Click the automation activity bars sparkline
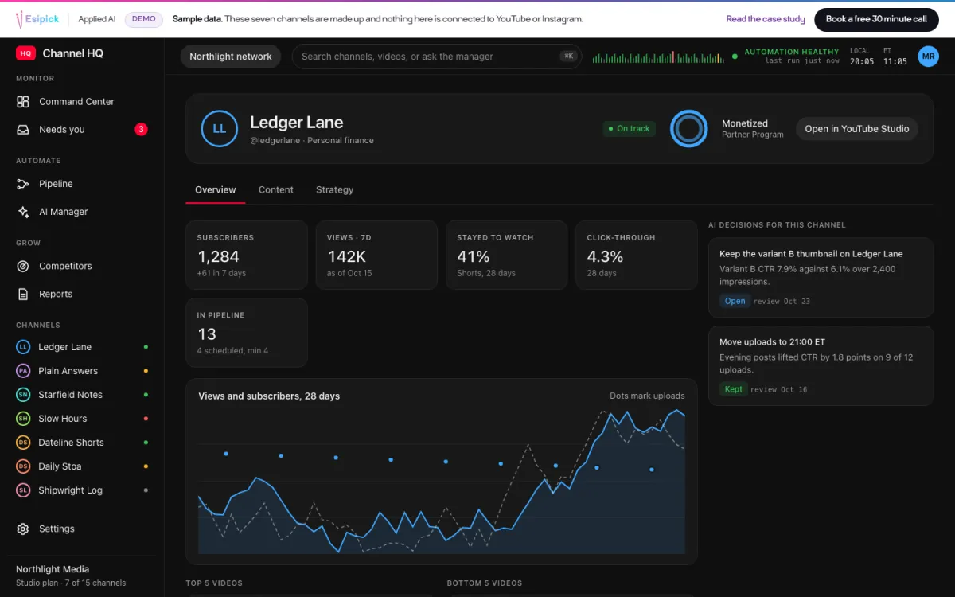 [660, 57]
